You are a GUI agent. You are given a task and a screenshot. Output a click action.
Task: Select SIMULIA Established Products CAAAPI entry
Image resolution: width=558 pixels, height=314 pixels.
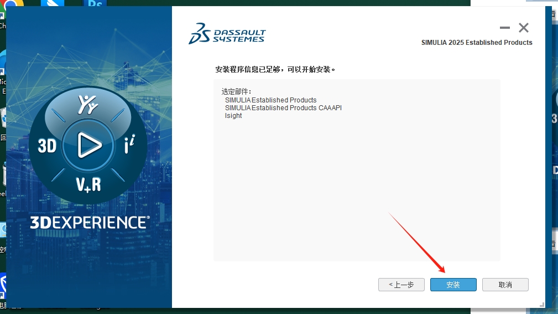283,108
